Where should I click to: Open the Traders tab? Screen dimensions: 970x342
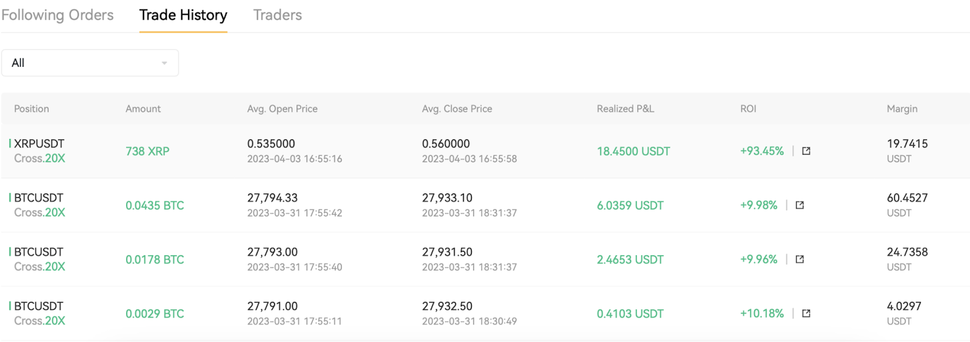(x=277, y=15)
